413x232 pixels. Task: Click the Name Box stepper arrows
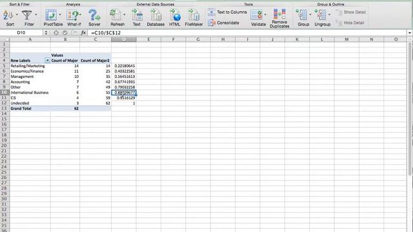click(x=46, y=33)
